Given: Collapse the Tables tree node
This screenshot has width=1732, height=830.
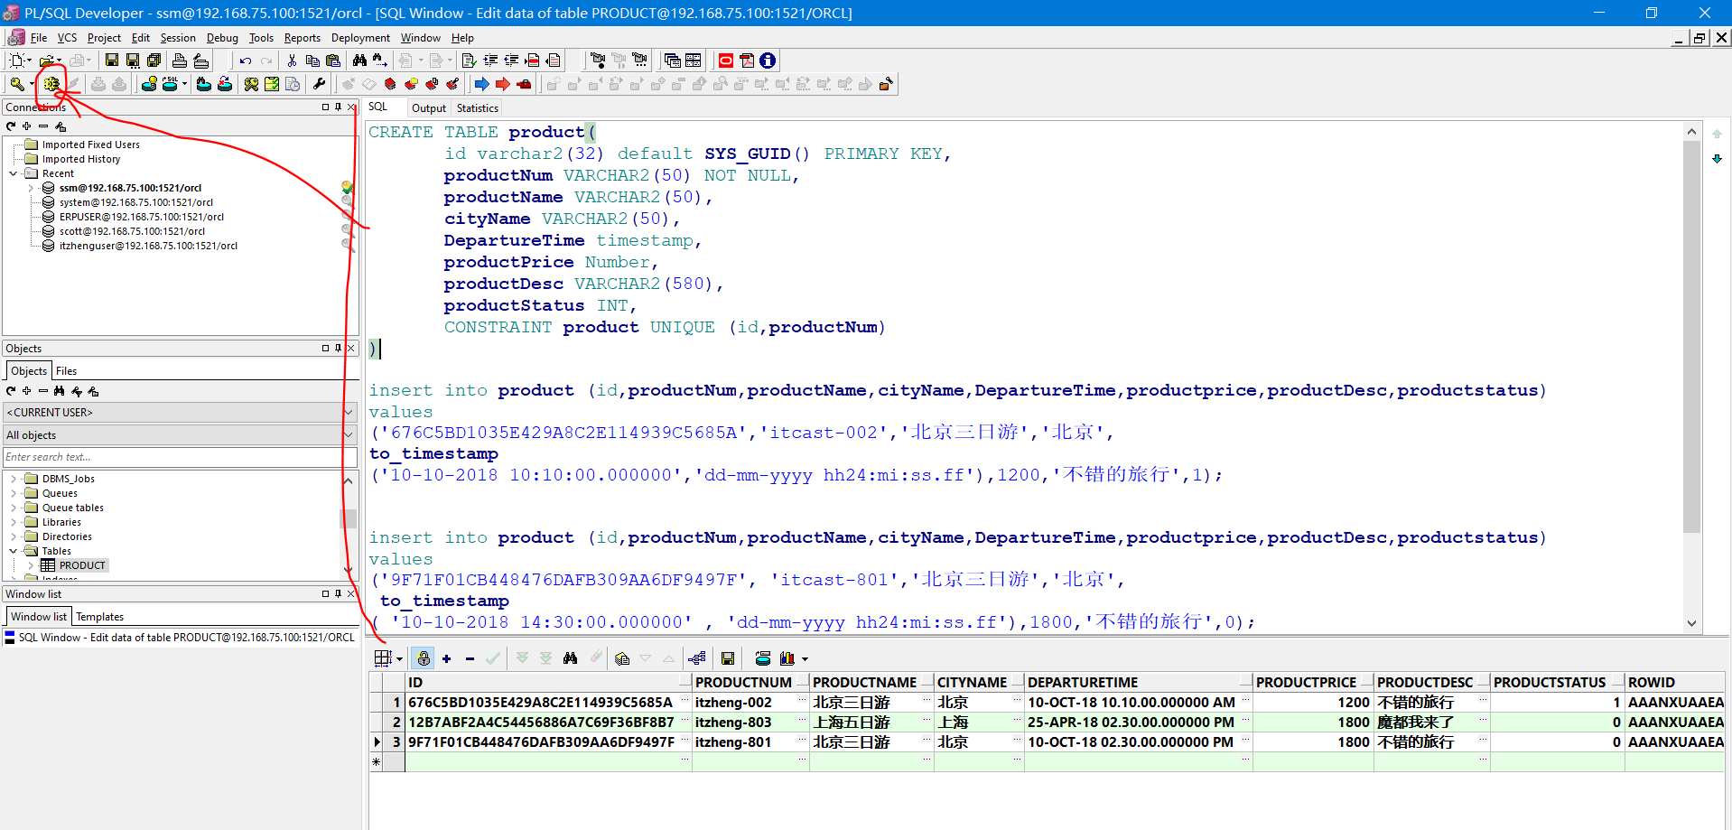Looking at the screenshot, I should coord(14,551).
